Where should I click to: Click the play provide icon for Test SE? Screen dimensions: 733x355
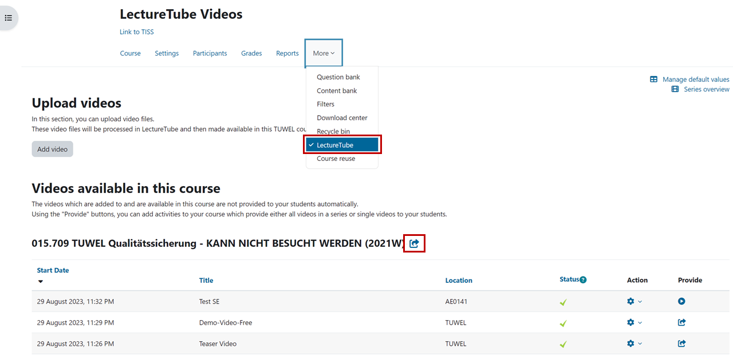click(681, 301)
